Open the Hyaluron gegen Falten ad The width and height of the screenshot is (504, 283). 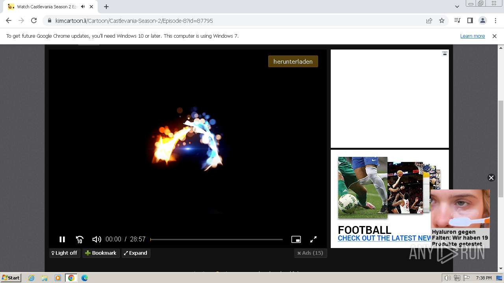[460, 219]
